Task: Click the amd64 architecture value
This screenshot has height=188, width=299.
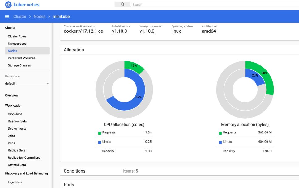Action: click(209, 31)
